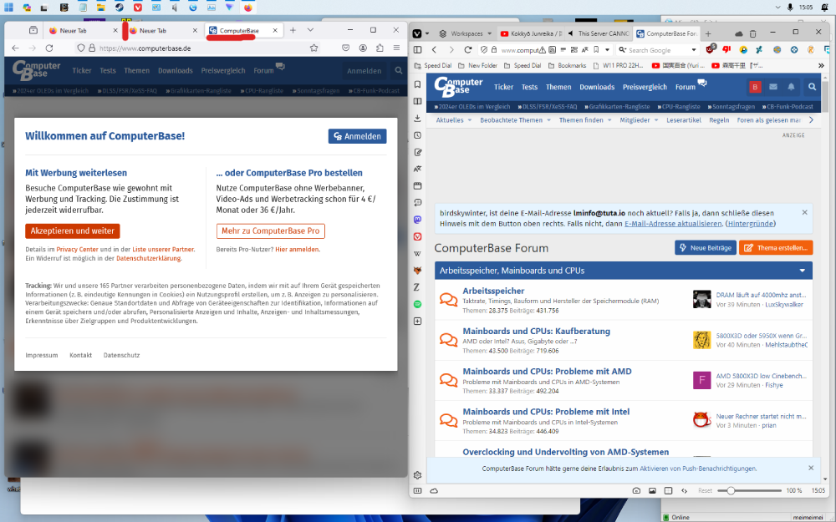Click Search Google input field

659,50
